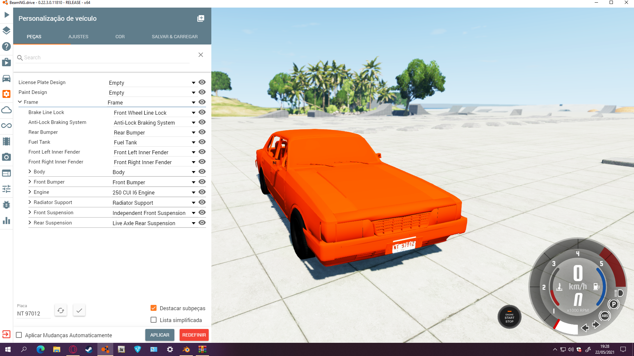Enable the Lista simplificada checkbox
Viewport: 634px width, 356px height.
click(154, 320)
